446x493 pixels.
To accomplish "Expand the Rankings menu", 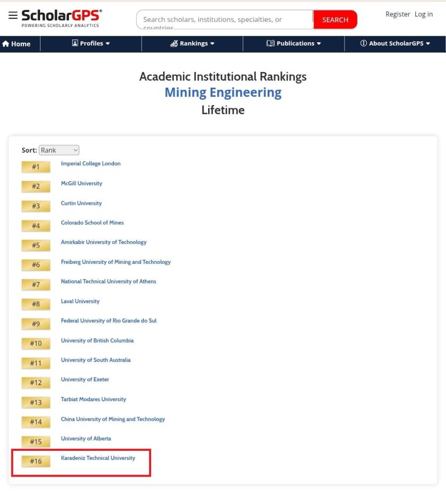I will click(192, 44).
